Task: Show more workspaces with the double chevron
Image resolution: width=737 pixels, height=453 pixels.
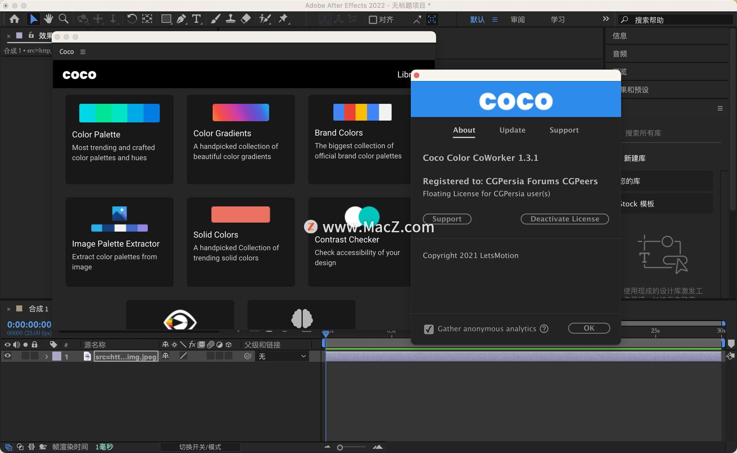Action: click(606, 19)
